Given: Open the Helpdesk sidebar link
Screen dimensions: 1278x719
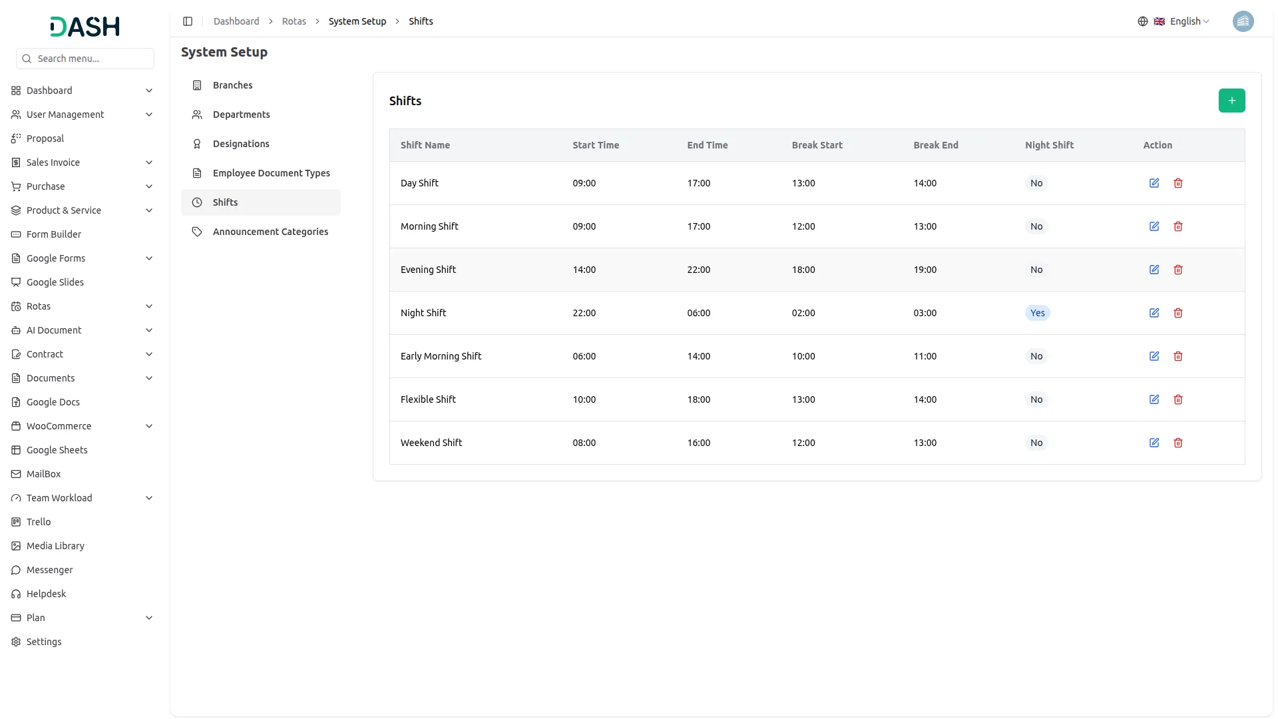Looking at the screenshot, I should pyautogui.click(x=46, y=594).
